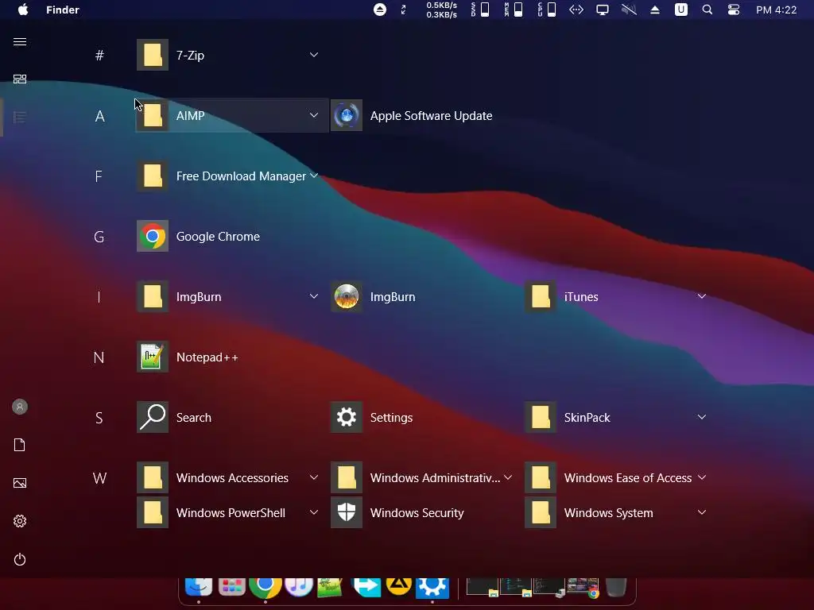Click the CPU usage indicator
The width and height of the screenshot is (814, 610).
point(547,10)
